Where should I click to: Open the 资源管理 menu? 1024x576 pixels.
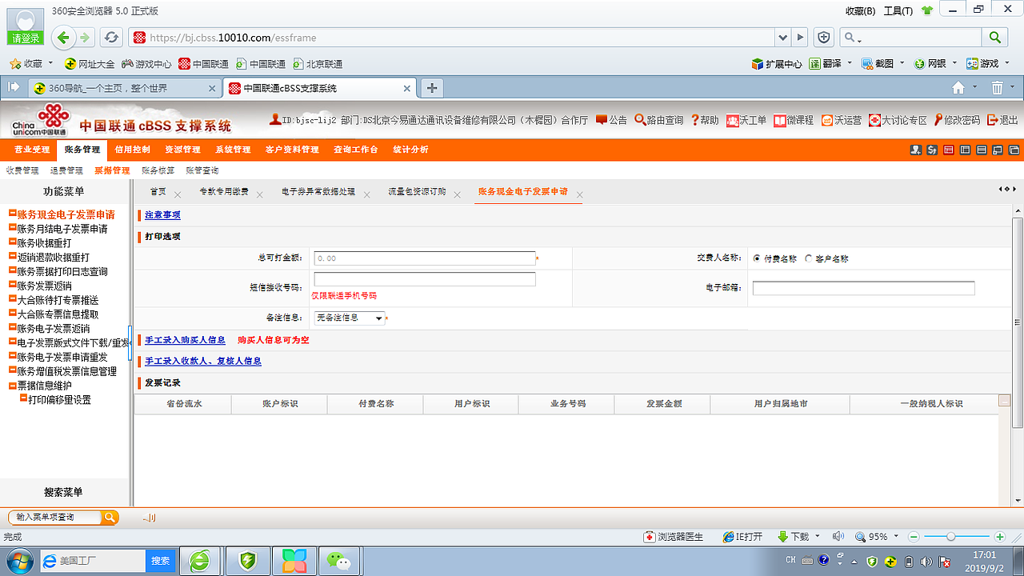[182, 150]
